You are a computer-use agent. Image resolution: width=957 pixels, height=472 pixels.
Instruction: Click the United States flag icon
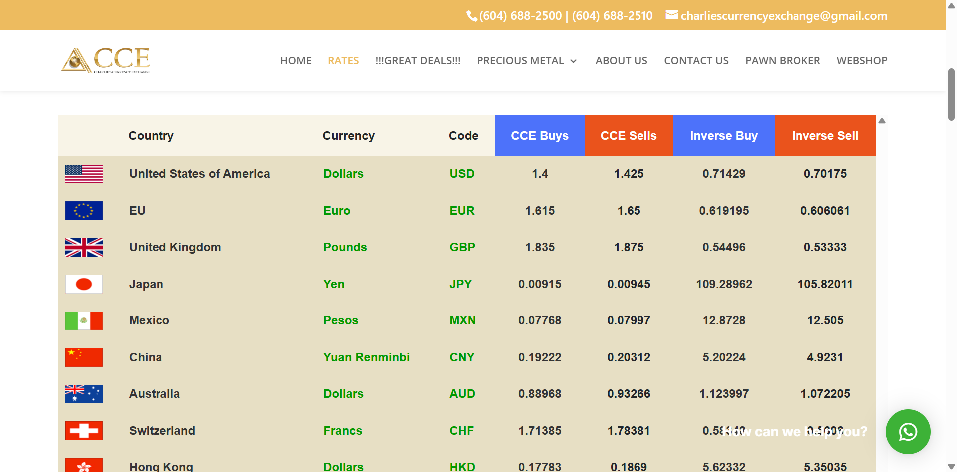83,174
